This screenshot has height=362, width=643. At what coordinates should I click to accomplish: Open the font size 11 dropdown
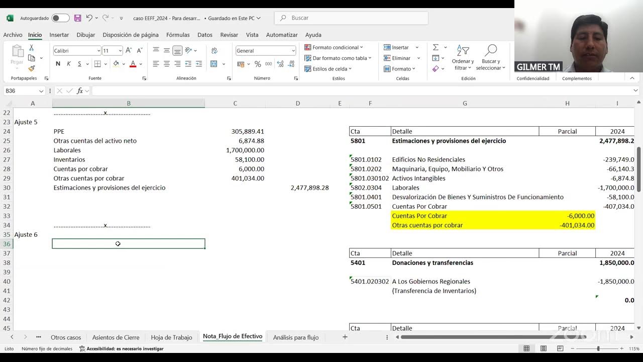click(x=120, y=51)
